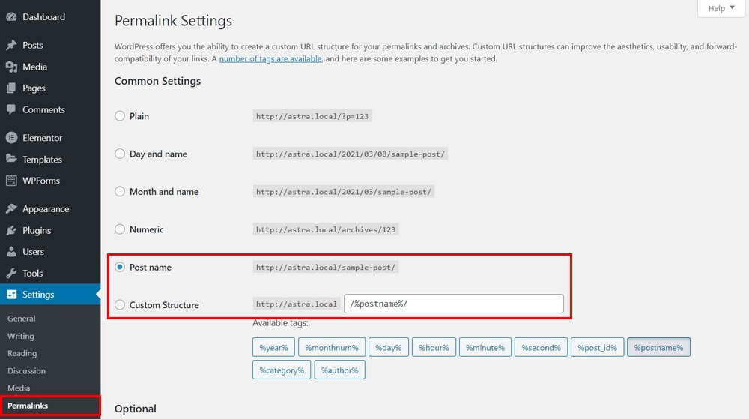Screen dimensions: 749x419
Task: Click the Day and name example URL
Action: click(350, 154)
